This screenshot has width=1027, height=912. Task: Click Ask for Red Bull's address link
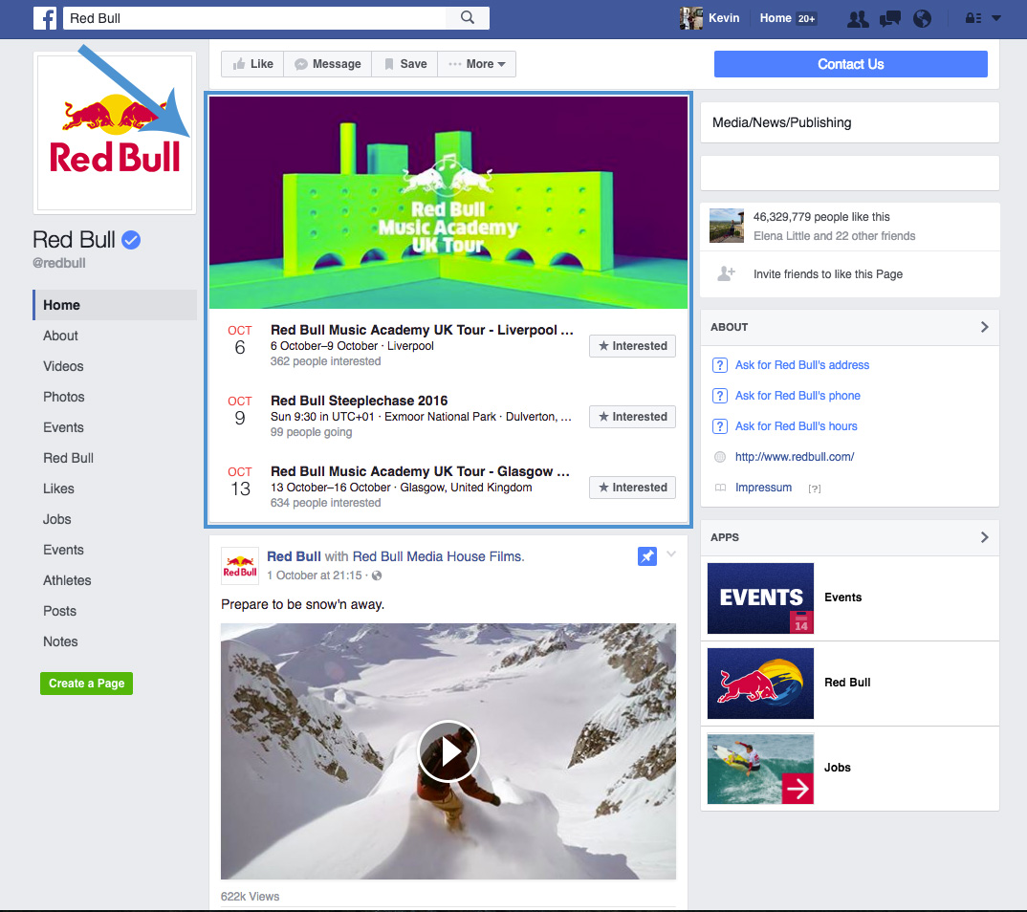tap(801, 365)
